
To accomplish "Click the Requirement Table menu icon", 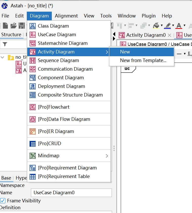I will (33, 177).
